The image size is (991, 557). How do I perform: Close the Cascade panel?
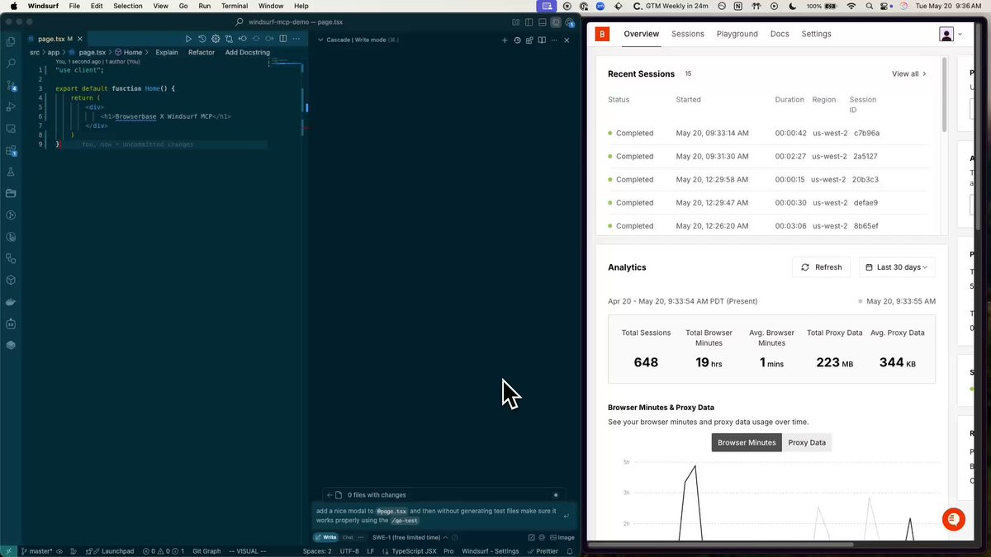(x=567, y=40)
